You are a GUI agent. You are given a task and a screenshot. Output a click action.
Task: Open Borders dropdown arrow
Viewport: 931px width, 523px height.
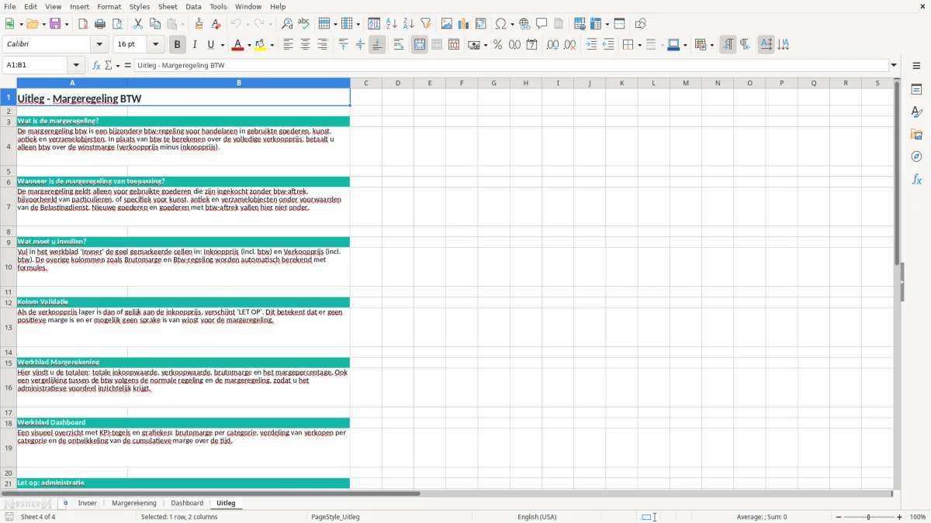tap(639, 45)
